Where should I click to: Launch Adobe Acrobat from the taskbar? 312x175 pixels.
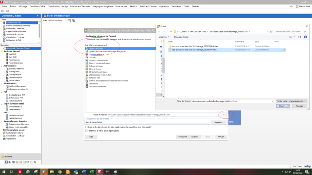click(20, 172)
